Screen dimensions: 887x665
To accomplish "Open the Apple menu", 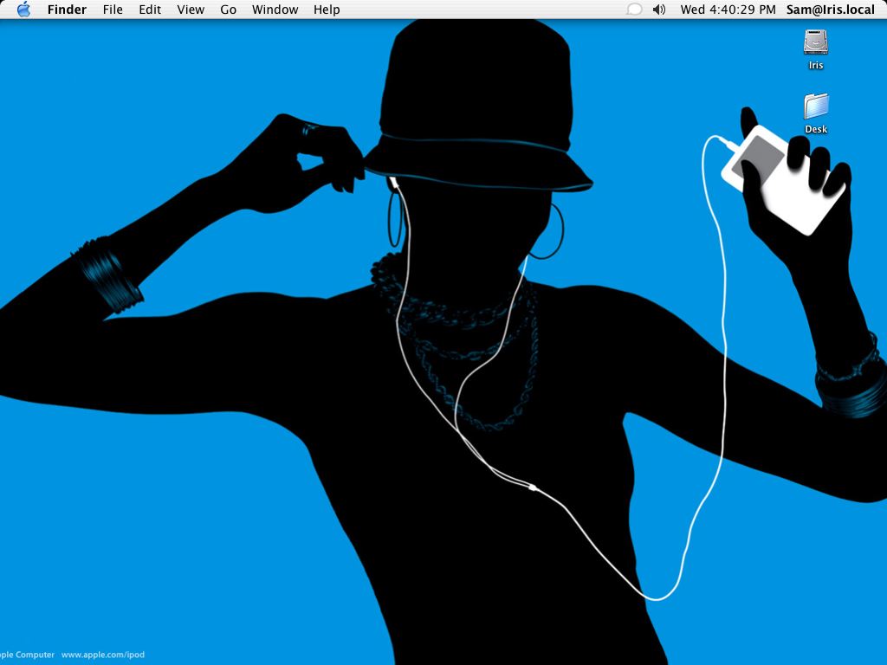I will coord(23,9).
